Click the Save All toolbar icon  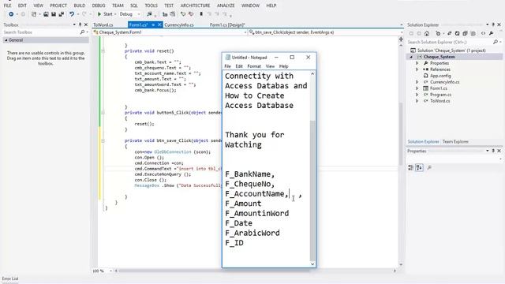pyautogui.click(x=61, y=14)
